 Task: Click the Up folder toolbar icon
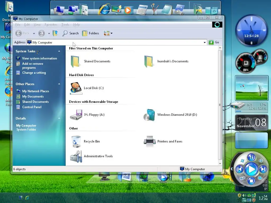click(55, 33)
